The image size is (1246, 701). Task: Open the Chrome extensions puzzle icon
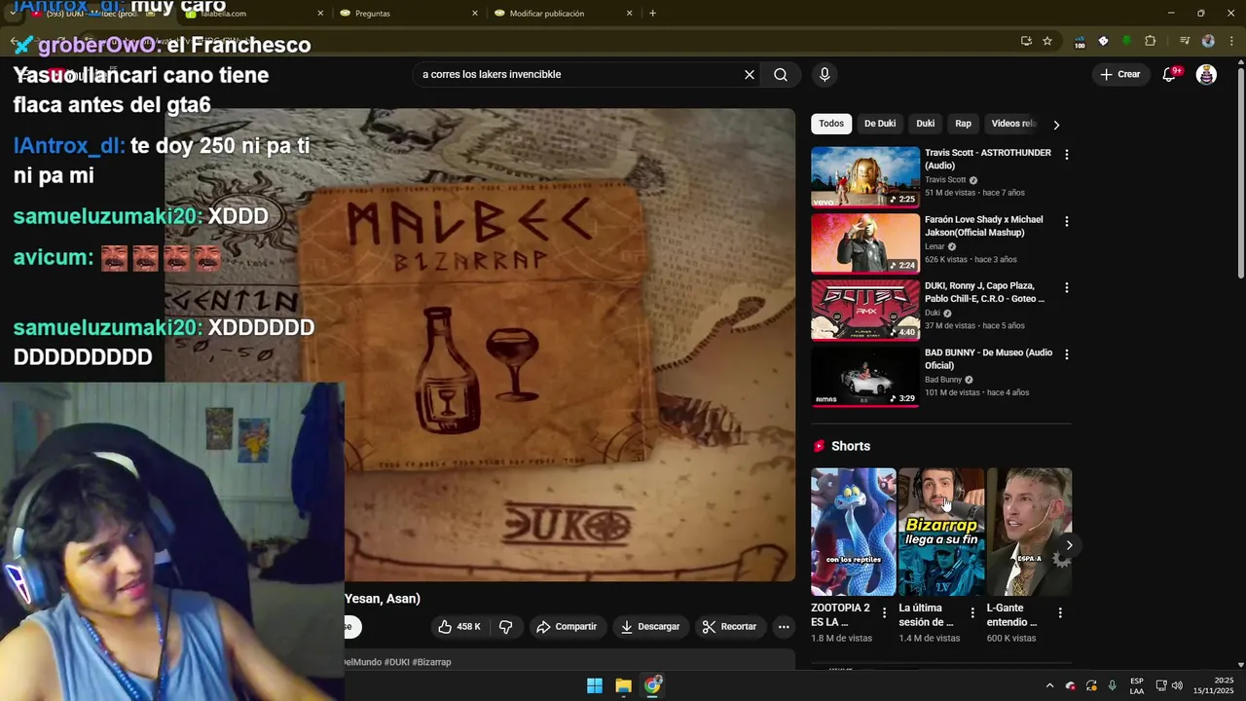click(x=1151, y=41)
